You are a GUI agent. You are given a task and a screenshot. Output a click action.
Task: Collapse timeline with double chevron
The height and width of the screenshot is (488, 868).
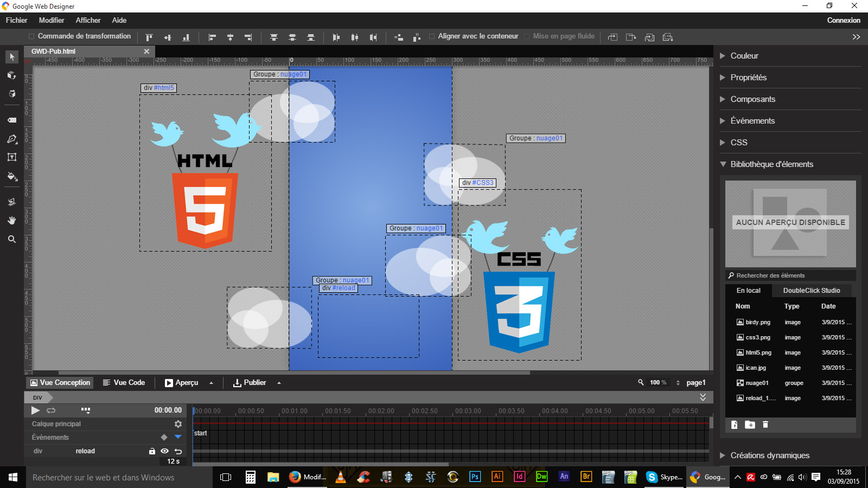tap(703, 397)
